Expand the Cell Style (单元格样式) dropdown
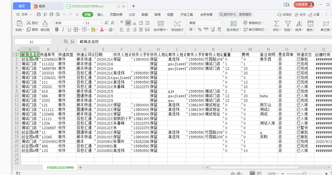The image size is (332, 175). tap(265, 30)
